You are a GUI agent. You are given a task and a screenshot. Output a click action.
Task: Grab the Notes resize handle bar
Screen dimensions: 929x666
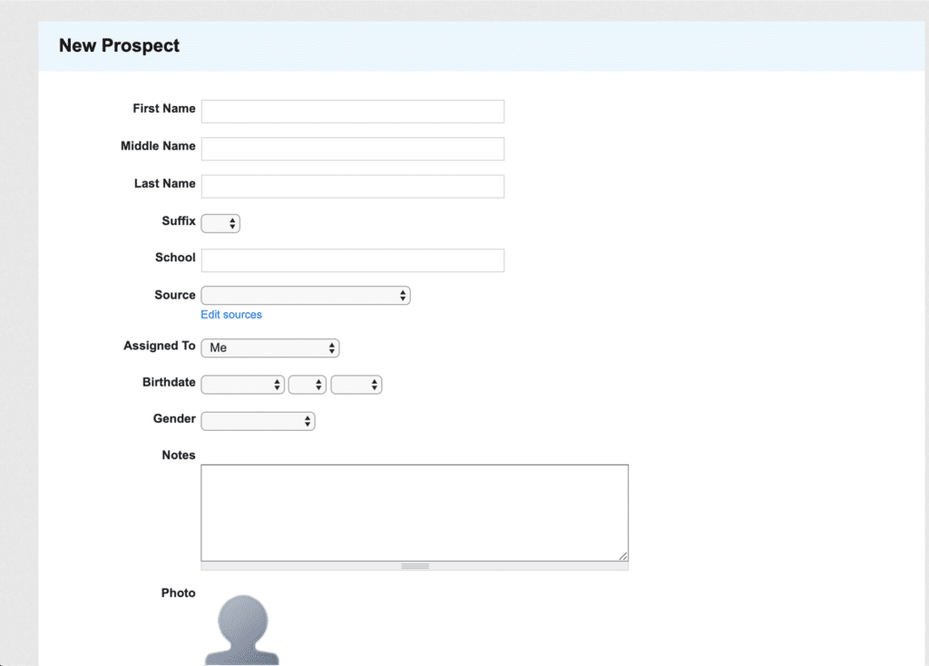click(x=415, y=566)
